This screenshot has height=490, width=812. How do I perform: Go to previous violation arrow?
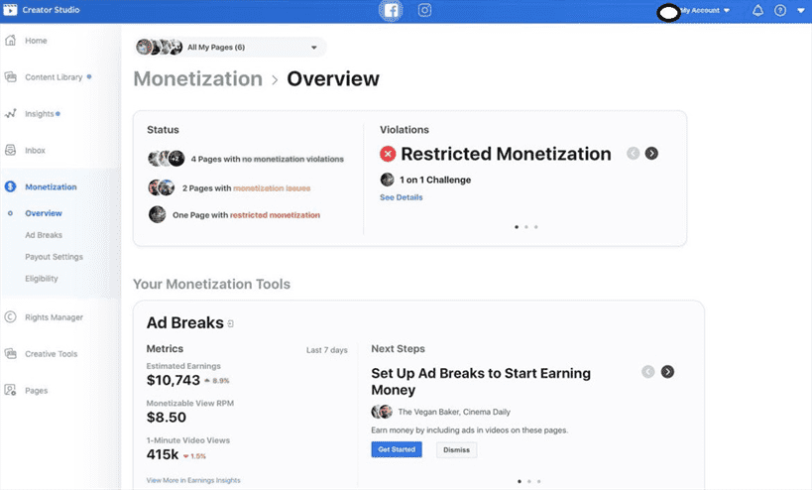(633, 154)
